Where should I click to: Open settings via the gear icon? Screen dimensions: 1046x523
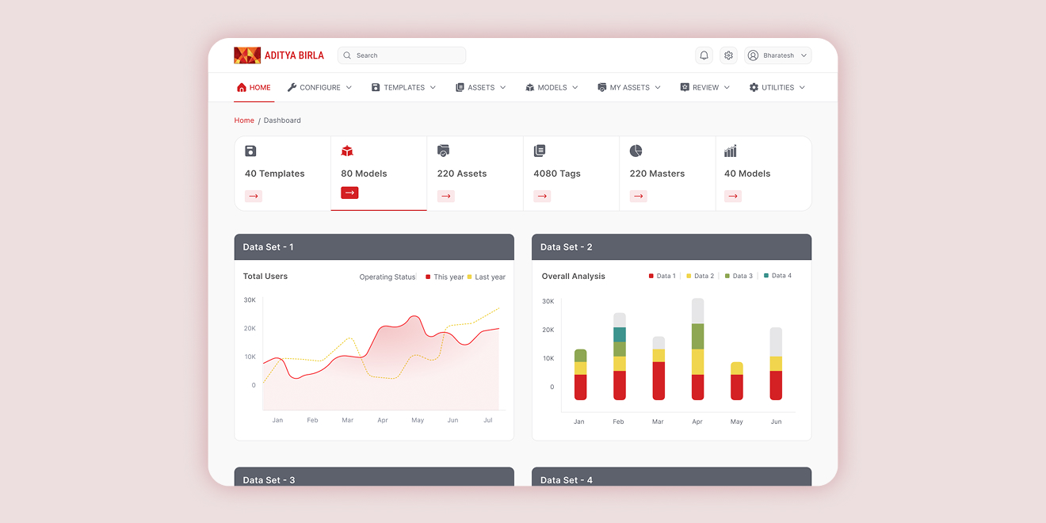click(x=728, y=55)
